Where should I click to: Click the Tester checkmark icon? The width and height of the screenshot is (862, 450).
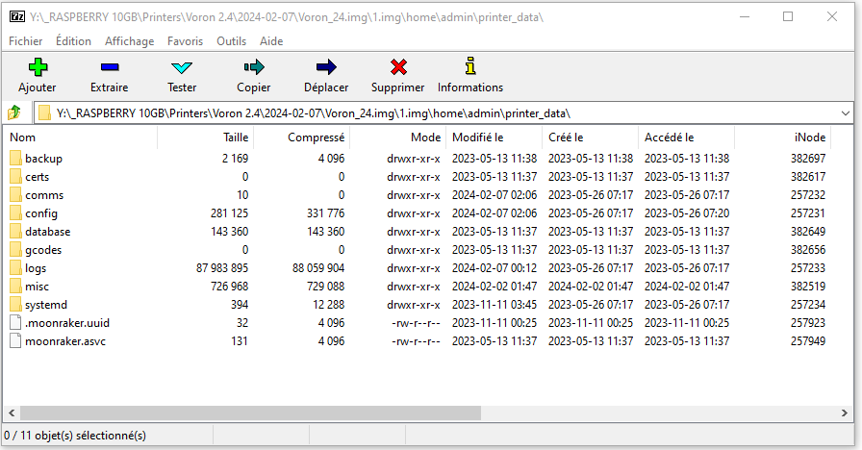(182, 67)
